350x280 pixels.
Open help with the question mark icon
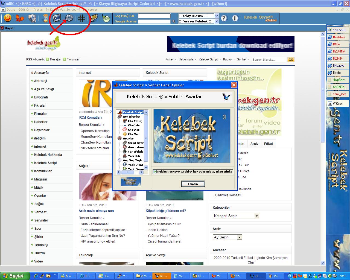point(224,18)
